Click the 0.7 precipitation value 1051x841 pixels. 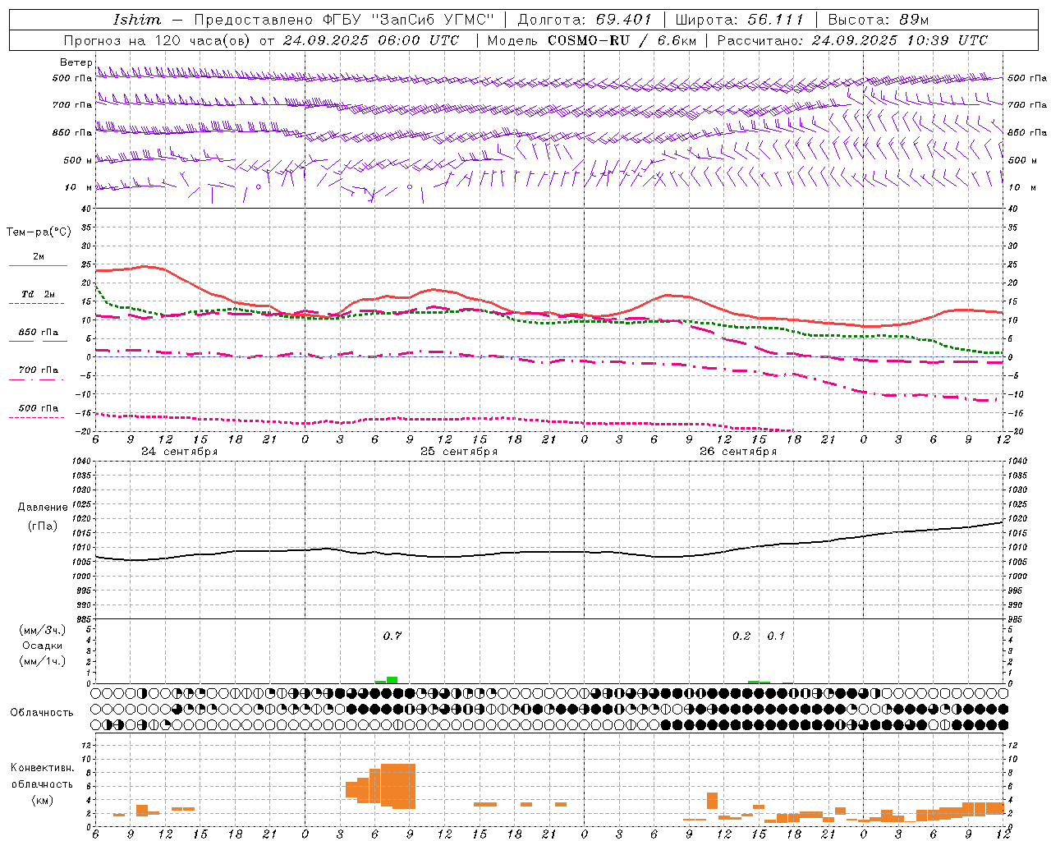click(392, 636)
